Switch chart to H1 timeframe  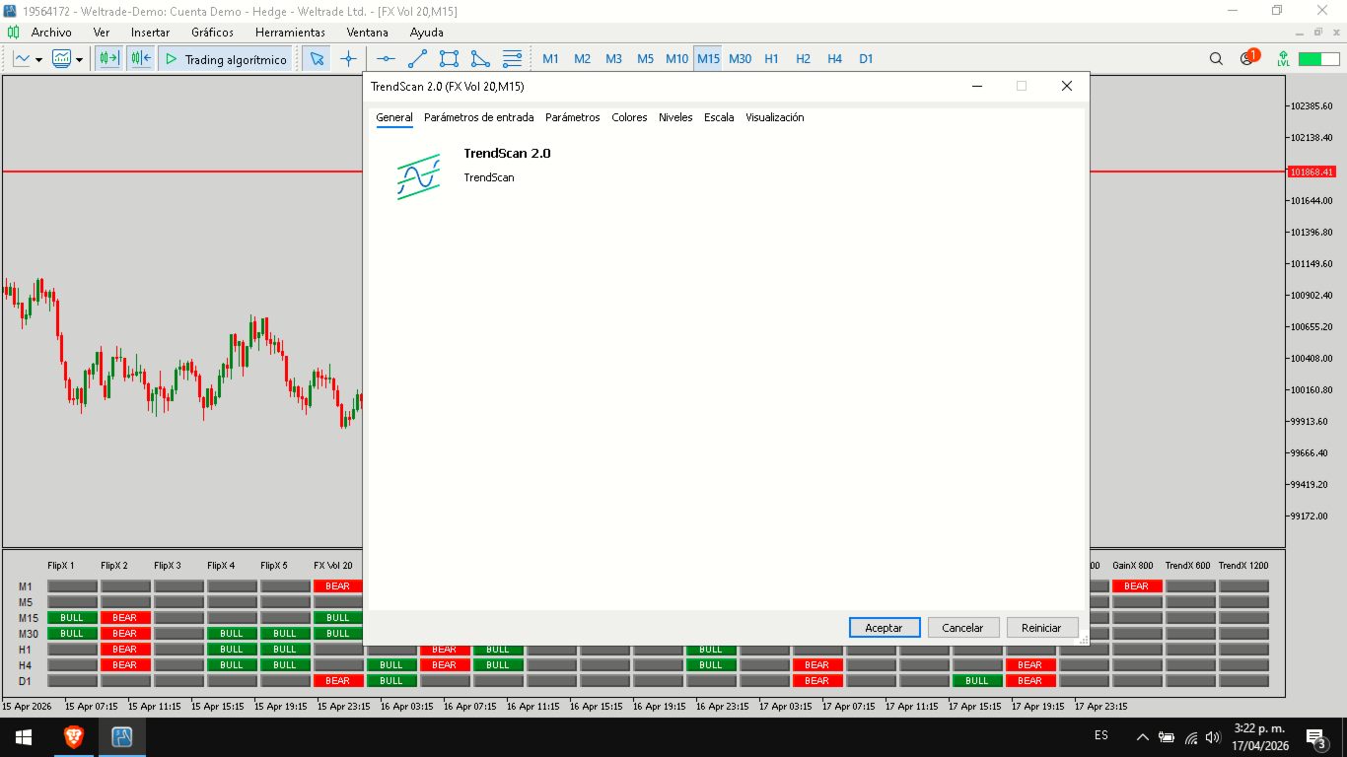coord(771,59)
